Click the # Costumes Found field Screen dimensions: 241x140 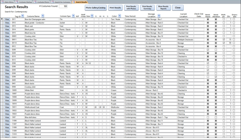pyautogui.click(x=63, y=6)
